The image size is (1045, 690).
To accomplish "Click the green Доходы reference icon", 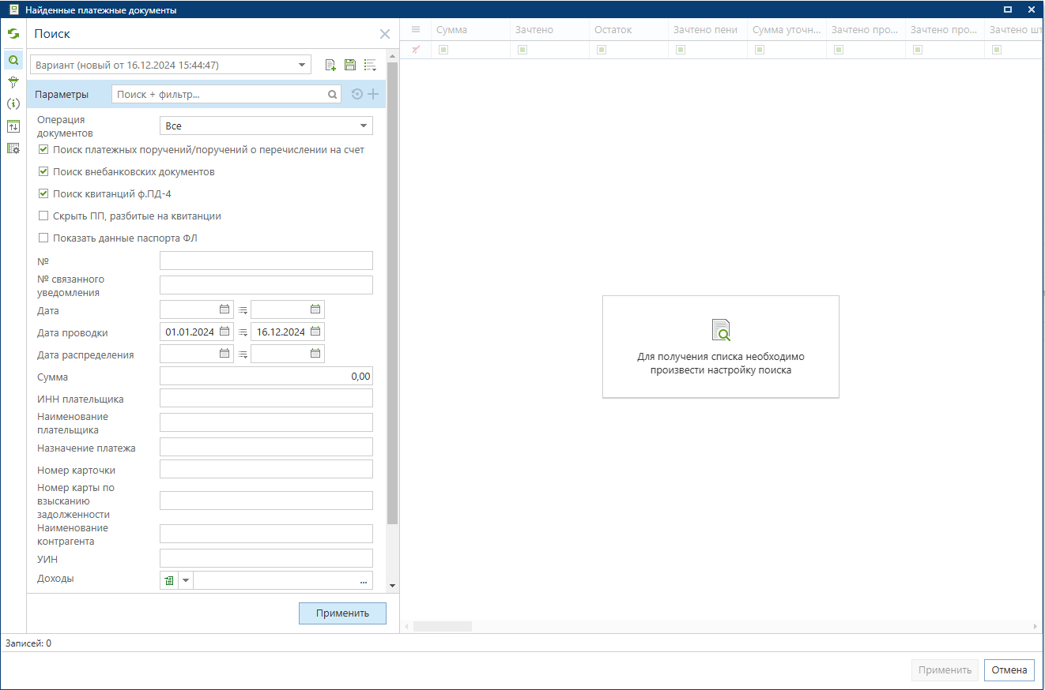I will click(x=168, y=581).
